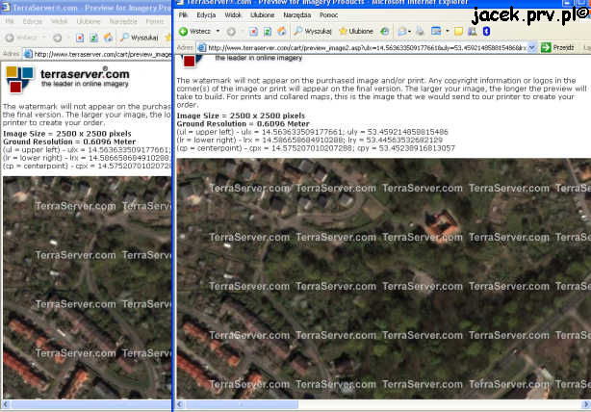The width and height of the screenshot is (591, 412).
Task: Click the terraserver.com logo in back window
Action: pos(67,79)
